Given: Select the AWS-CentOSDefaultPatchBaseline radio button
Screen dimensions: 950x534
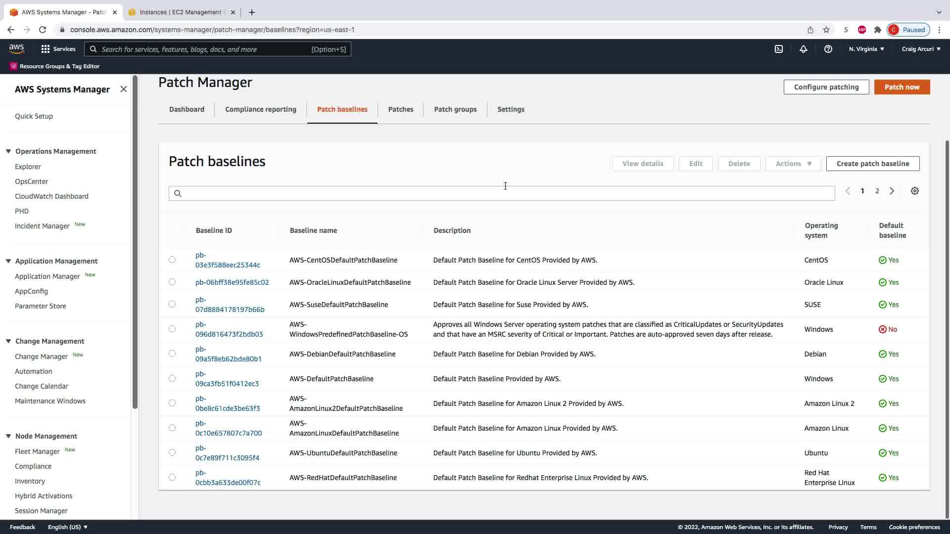Looking at the screenshot, I should click(x=172, y=260).
